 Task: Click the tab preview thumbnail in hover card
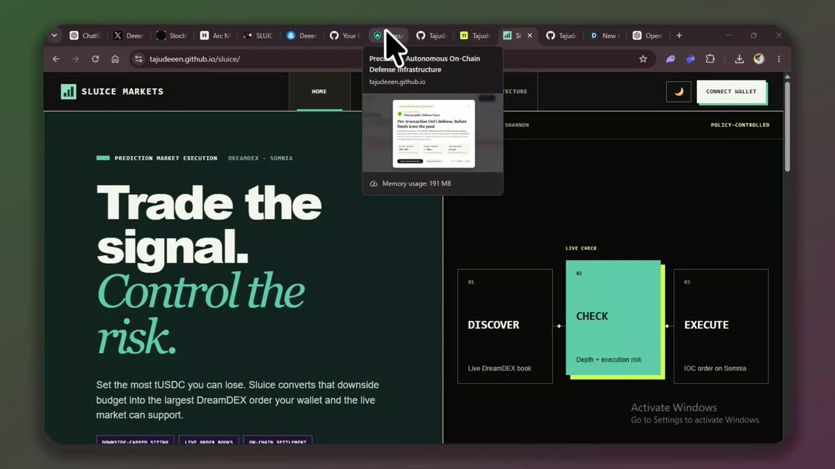click(x=433, y=133)
